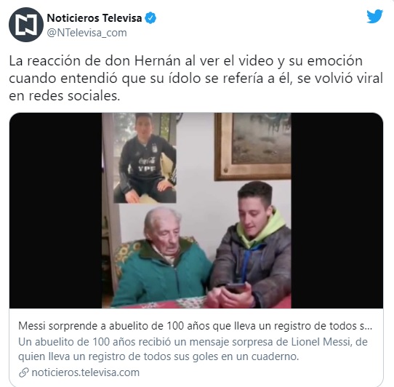Click the sunflower-patterned chair behind the grandfather

point(126,255)
